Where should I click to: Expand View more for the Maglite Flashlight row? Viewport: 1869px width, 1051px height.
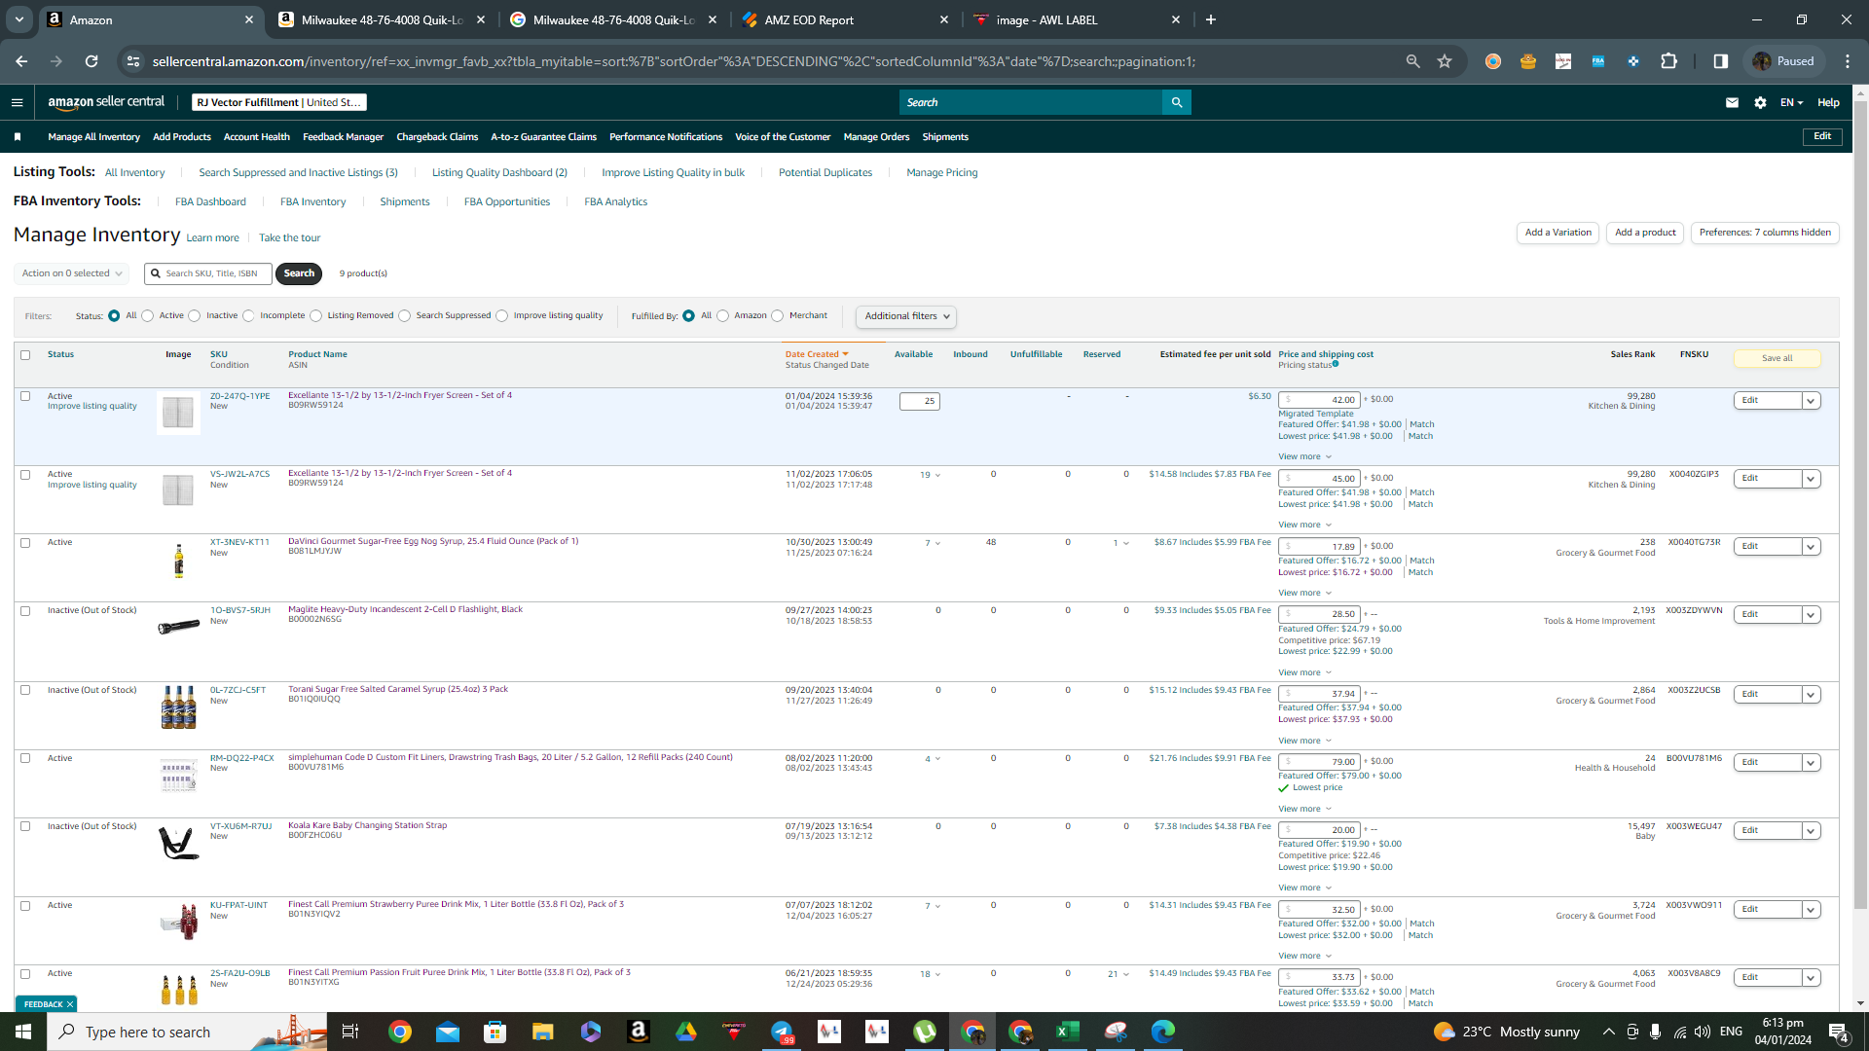[1304, 672]
